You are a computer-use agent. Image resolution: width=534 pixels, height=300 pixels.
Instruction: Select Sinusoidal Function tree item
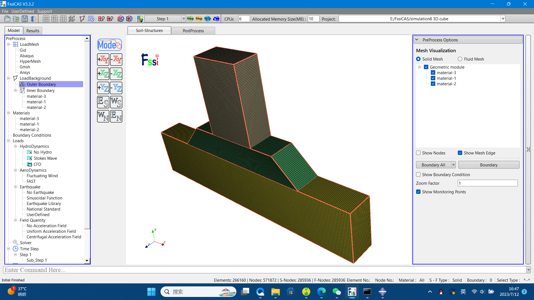point(44,198)
